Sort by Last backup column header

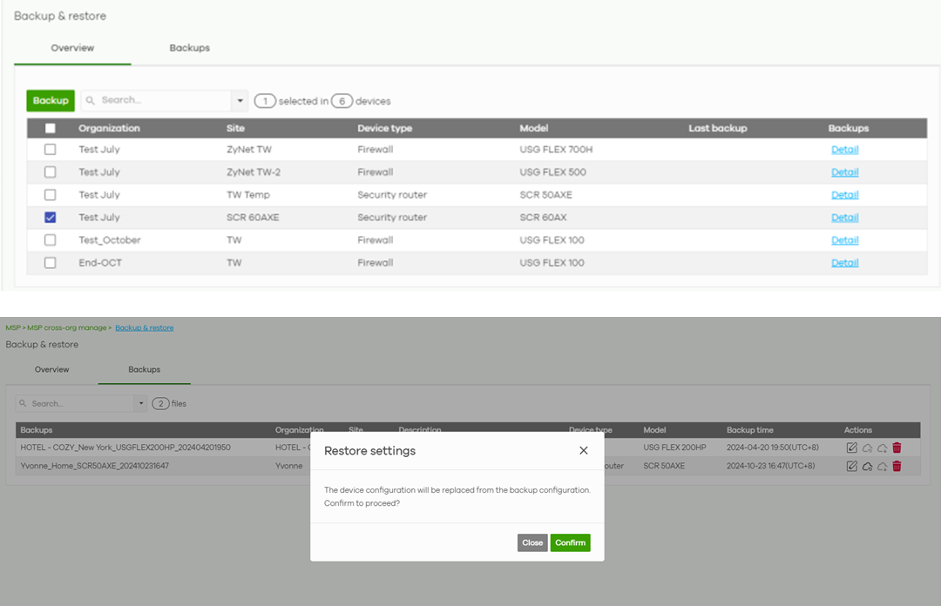[x=718, y=128]
